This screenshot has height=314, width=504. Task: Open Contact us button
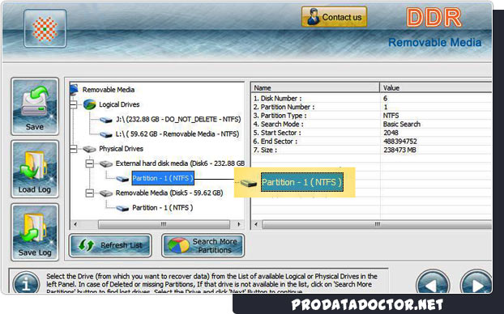[x=335, y=17]
